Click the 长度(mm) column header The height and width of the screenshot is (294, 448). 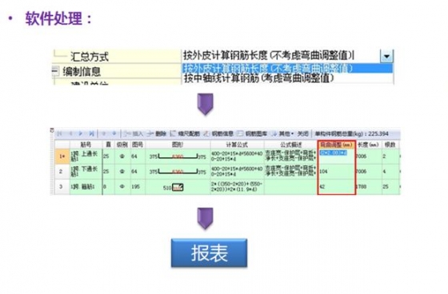(x=368, y=145)
